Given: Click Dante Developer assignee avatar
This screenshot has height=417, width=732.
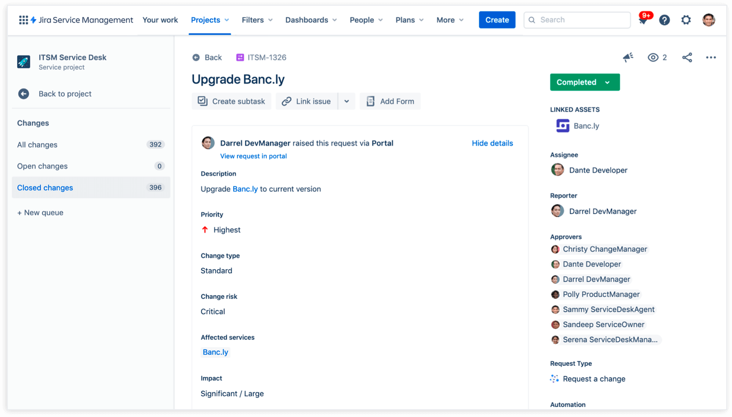Looking at the screenshot, I should [557, 170].
